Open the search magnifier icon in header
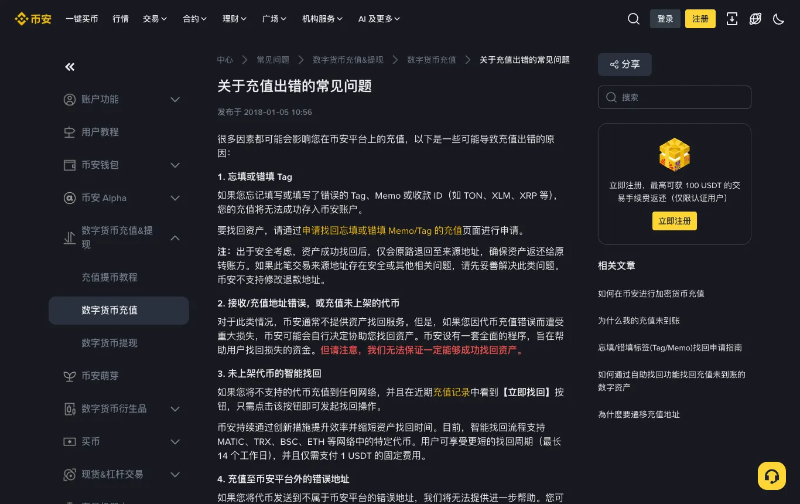Screen dimensions: 800x504 pos(634,19)
